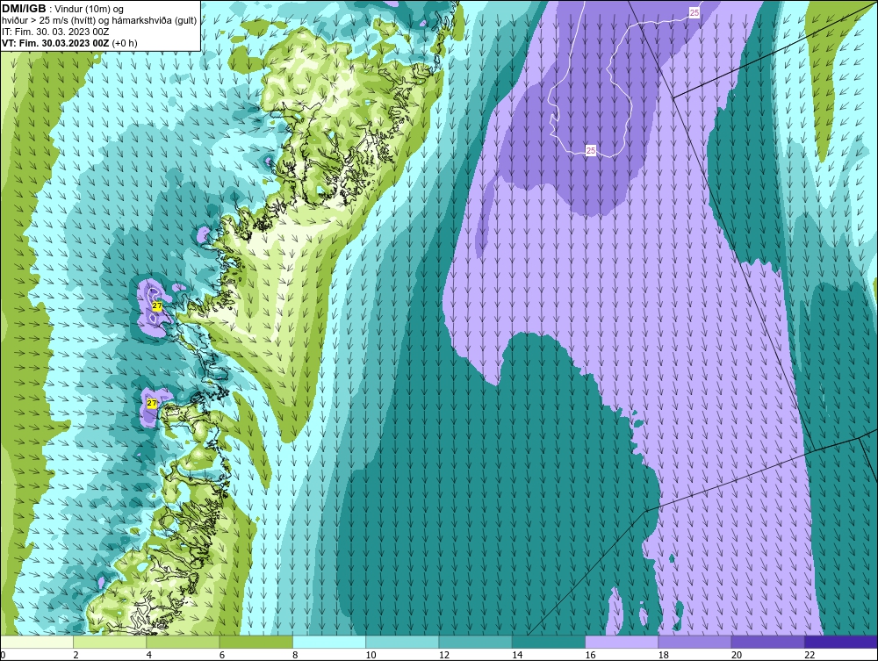Click the 0–2 m/s palest legend swatch

(36, 642)
